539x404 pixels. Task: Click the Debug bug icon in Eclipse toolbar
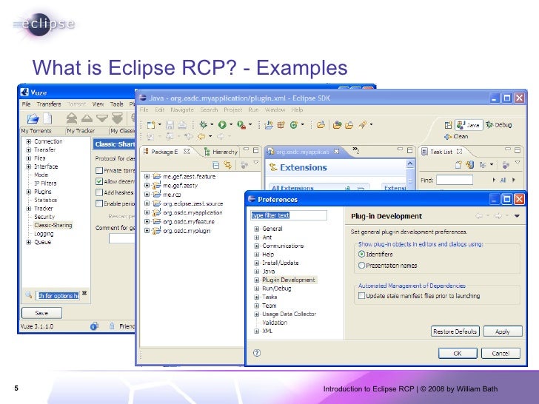[203, 125]
